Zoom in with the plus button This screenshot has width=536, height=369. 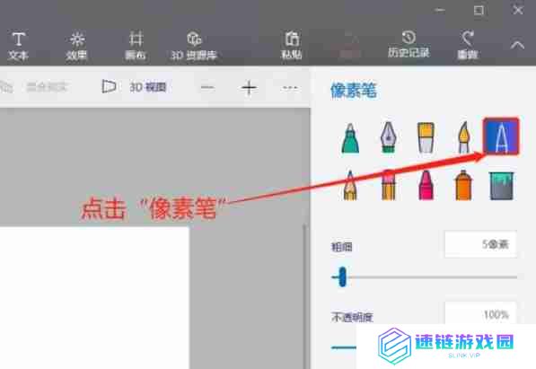(x=249, y=88)
